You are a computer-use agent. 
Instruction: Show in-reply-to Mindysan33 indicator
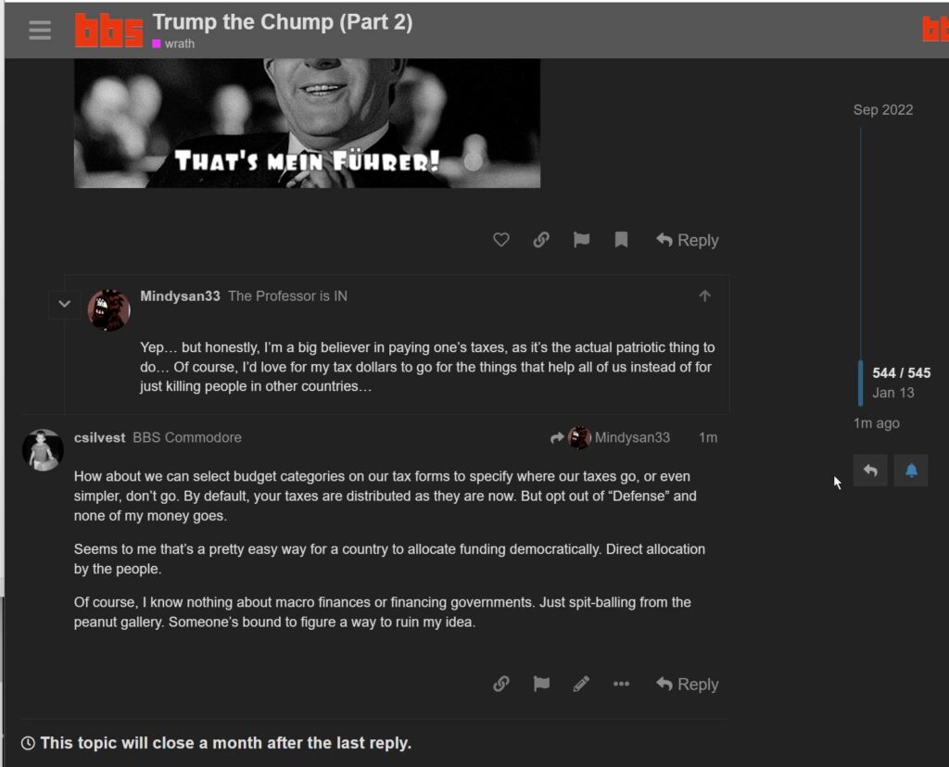click(x=610, y=437)
